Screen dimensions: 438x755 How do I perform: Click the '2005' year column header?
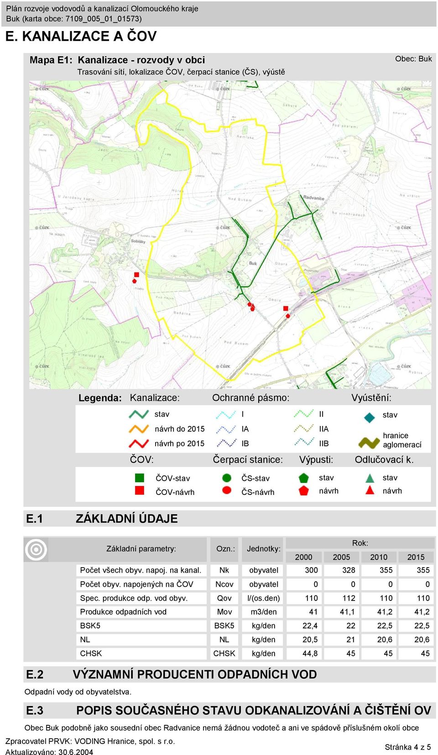(x=341, y=557)
